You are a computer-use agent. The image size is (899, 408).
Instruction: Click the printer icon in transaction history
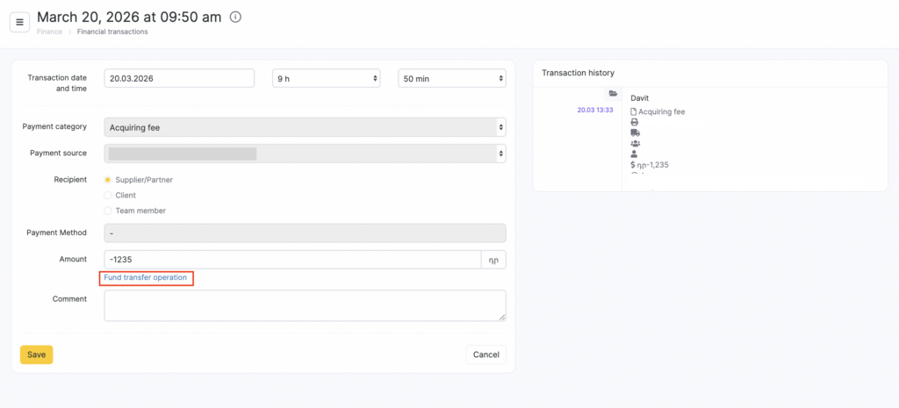[635, 122]
